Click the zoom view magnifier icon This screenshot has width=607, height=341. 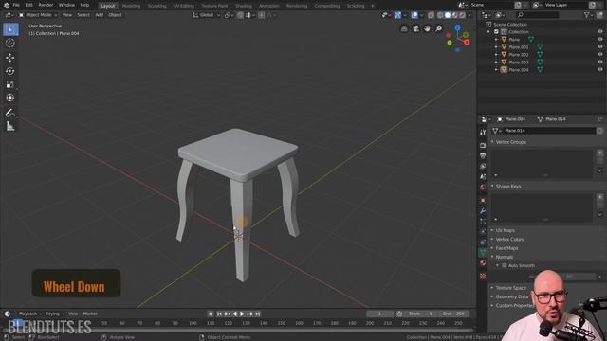pyautogui.click(x=438, y=28)
